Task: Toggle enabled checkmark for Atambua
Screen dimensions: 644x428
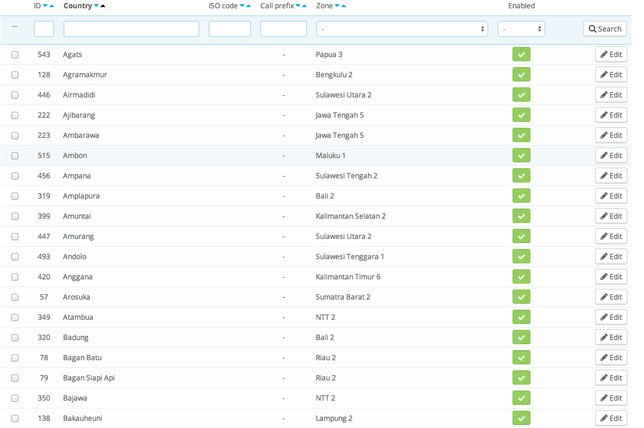Action: pyautogui.click(x=521, y=317)
